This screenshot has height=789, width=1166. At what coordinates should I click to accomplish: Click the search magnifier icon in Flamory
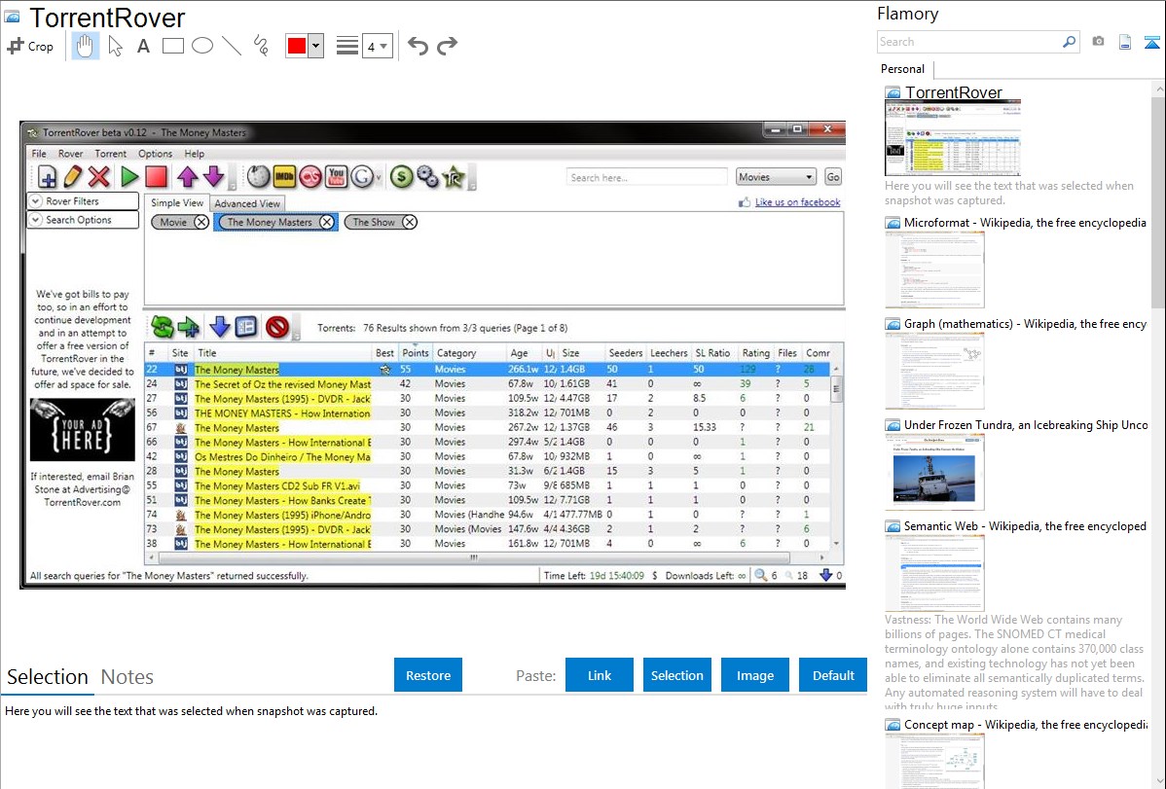(x=1069, y=42)
